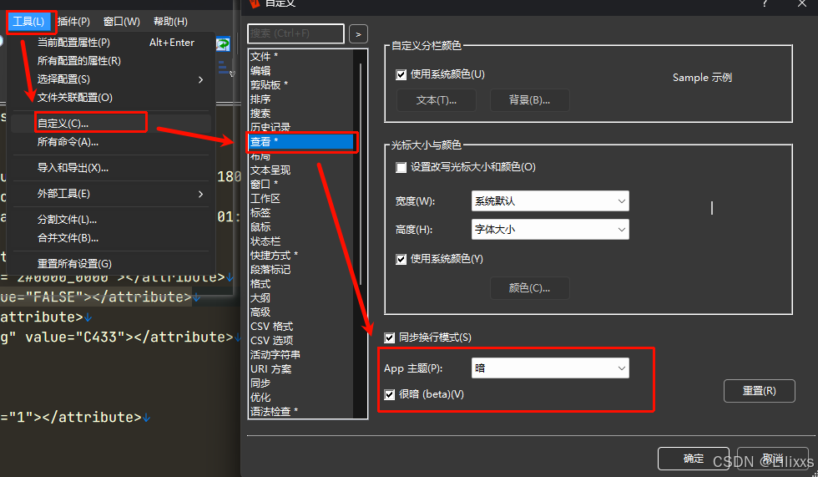
Task: Select 工作区 category in the list
Action: coord(301,198)
